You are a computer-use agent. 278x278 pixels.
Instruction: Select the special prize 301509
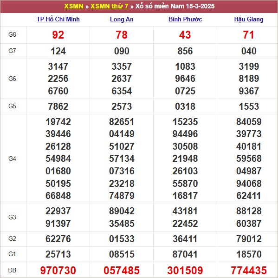pos(185,271)
